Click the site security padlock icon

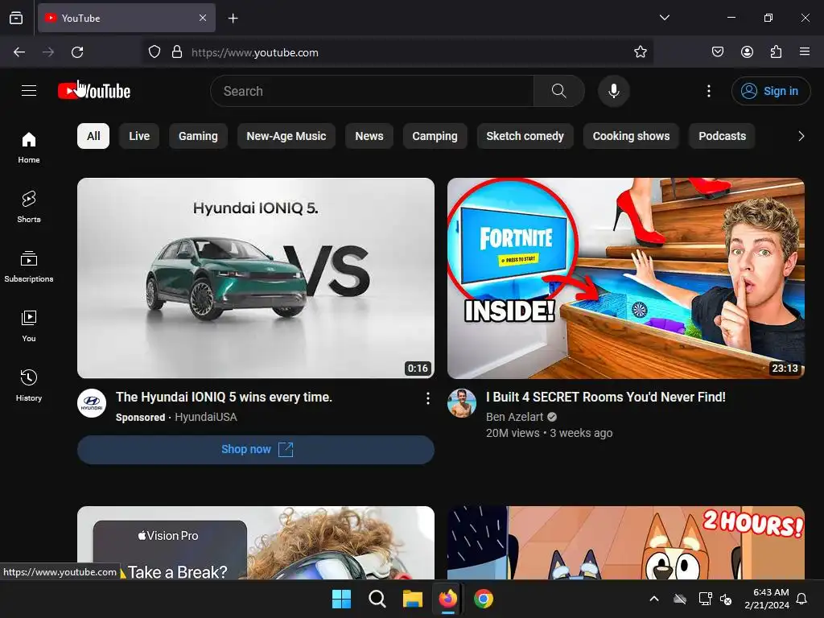pyautogui.click(x=177, y=52)
